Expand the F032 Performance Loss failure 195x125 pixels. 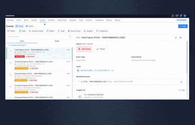79,82
